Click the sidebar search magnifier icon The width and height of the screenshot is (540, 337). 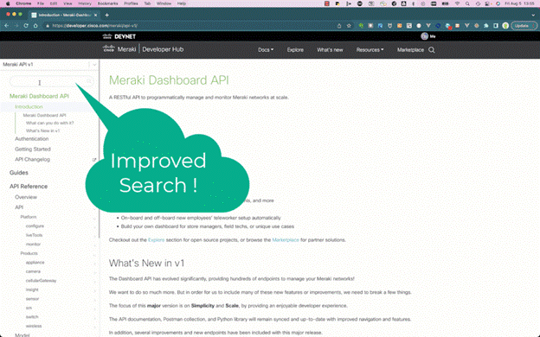click(x=89, y=81)
